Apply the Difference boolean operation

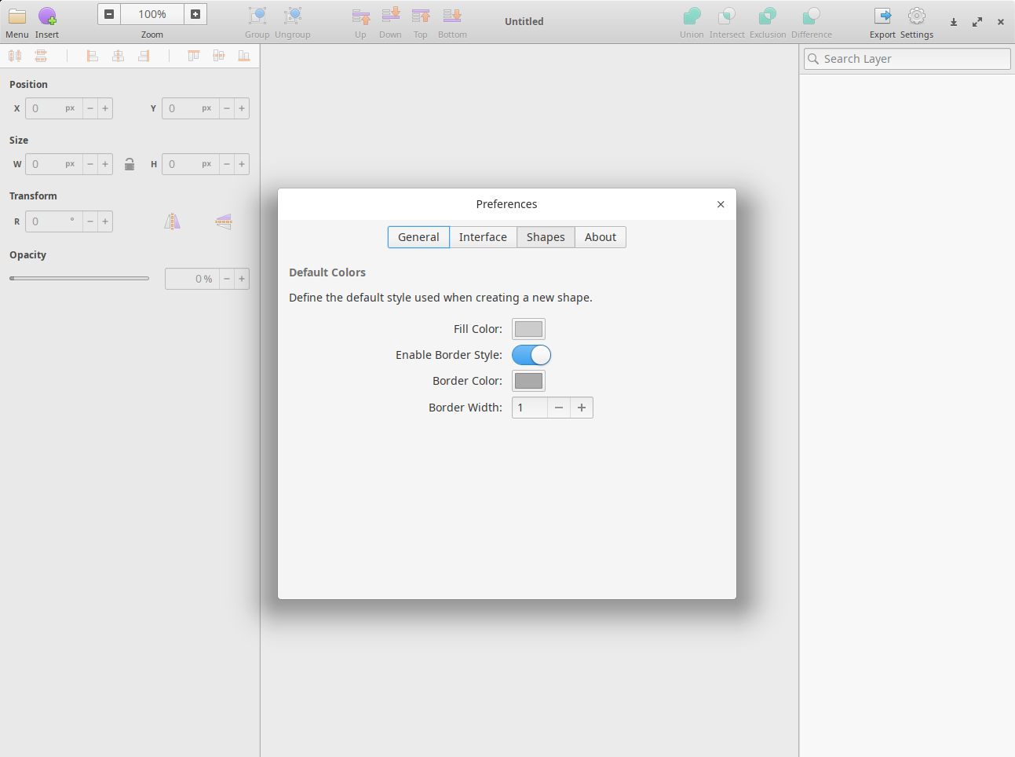click(x=811, y=16)
